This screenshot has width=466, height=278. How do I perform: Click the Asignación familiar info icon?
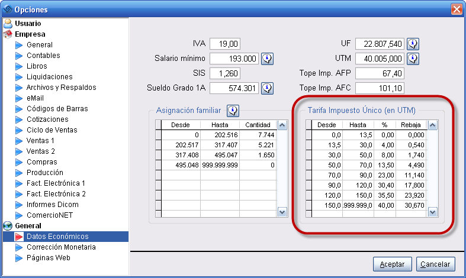233,111
